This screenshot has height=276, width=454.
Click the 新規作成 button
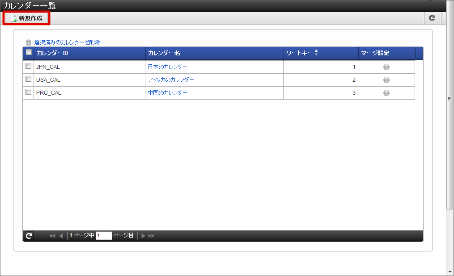coord(26,18)
